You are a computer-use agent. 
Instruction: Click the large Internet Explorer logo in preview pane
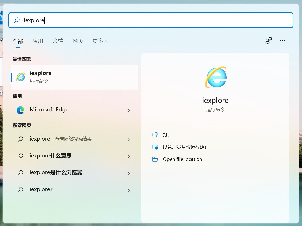click(215, 77)
